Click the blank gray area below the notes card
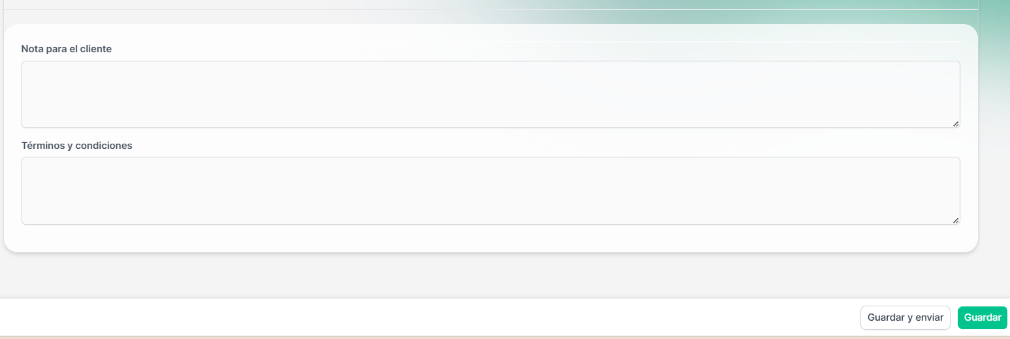This screenshot has height=339, width=1010. [490, 276]
